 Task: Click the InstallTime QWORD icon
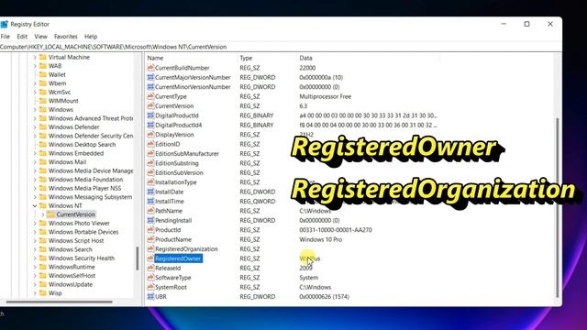pos(150,202)
